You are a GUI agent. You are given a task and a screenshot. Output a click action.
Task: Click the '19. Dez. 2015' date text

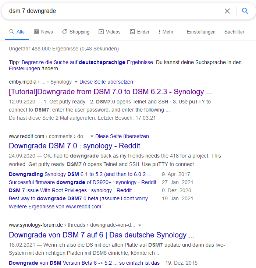pyautogui.click(x=181, y=263)
